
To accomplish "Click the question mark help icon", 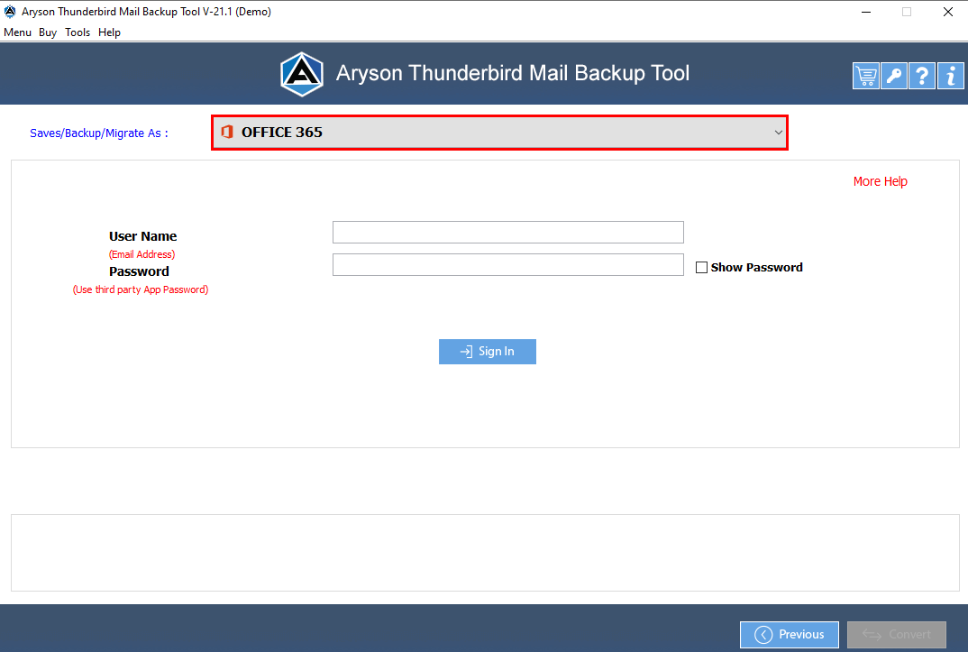I will 922,76.
